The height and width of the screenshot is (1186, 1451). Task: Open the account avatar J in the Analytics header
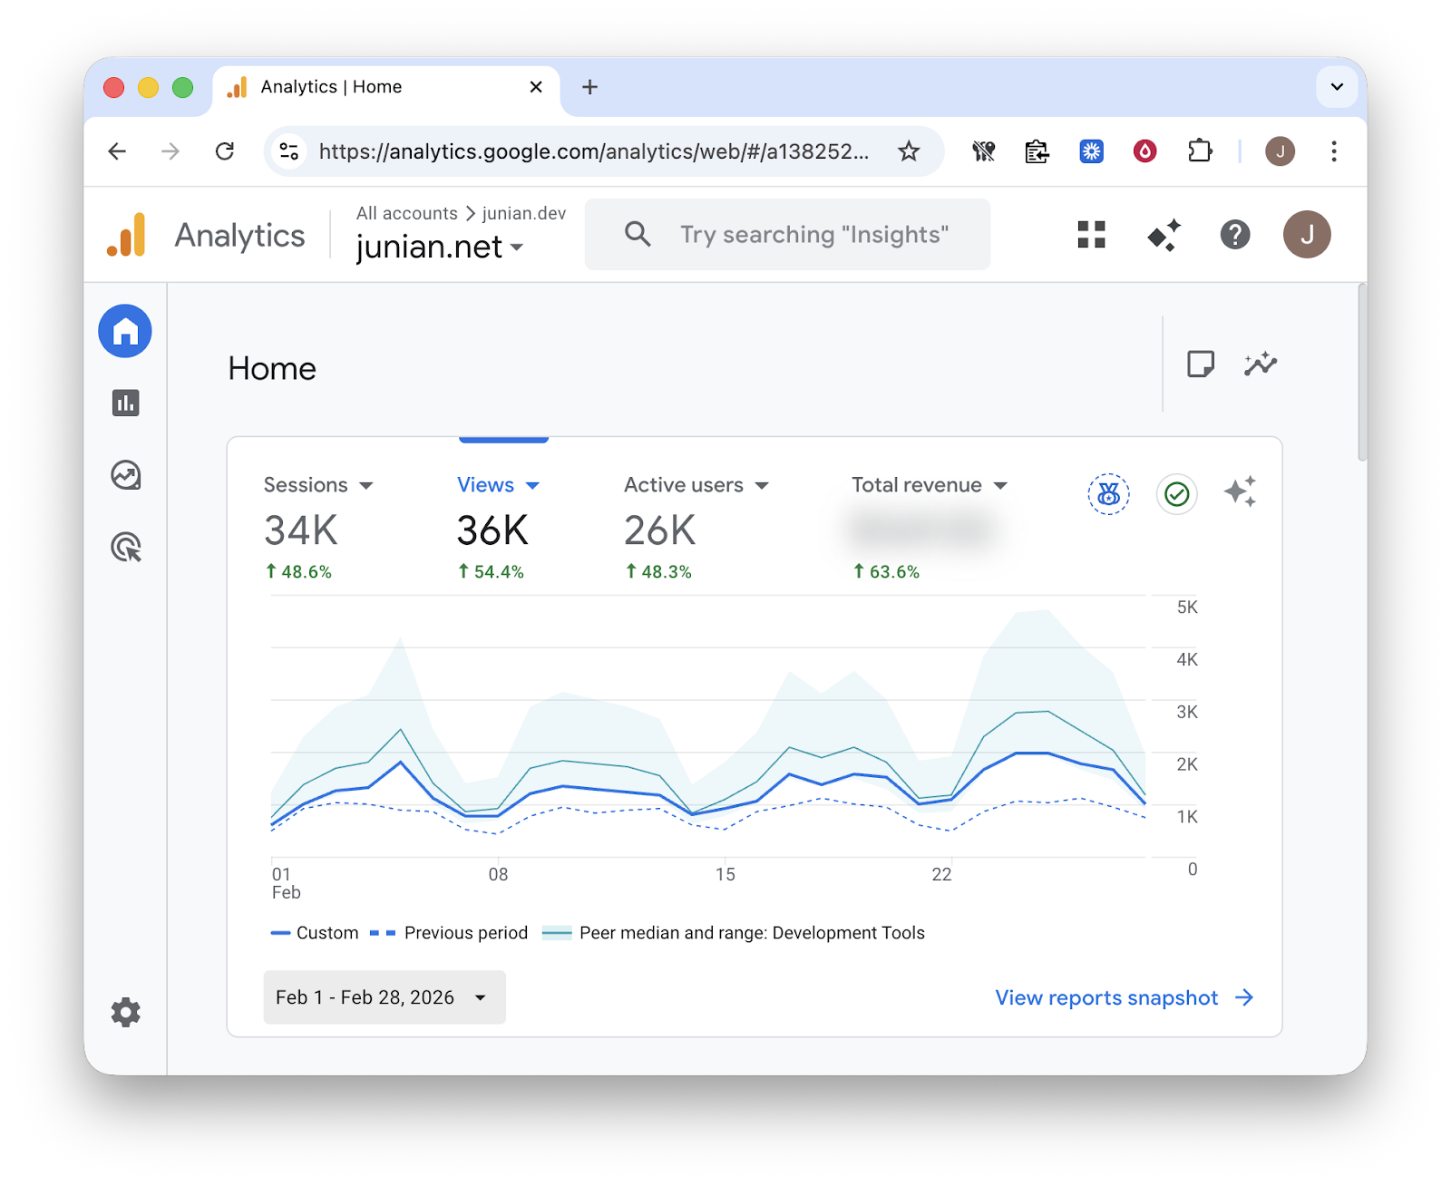[x=1307, y=235]
